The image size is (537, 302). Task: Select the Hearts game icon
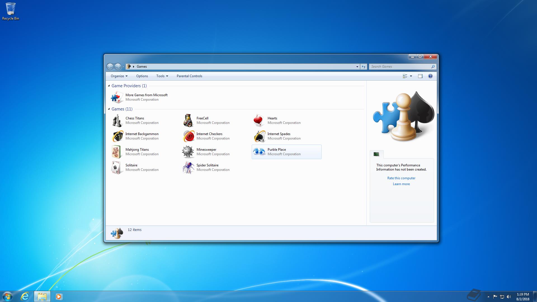click(x=258, y=121)
